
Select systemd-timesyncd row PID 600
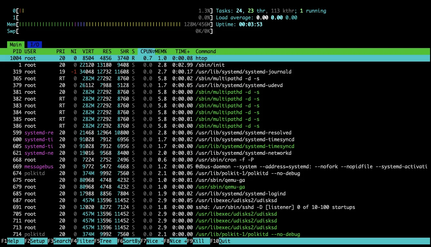[x=215, y=140]
